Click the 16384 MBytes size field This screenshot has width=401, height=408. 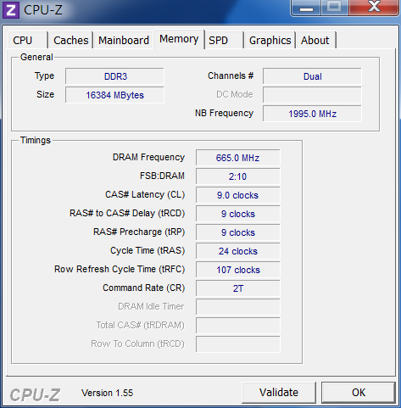coord(114,95)
